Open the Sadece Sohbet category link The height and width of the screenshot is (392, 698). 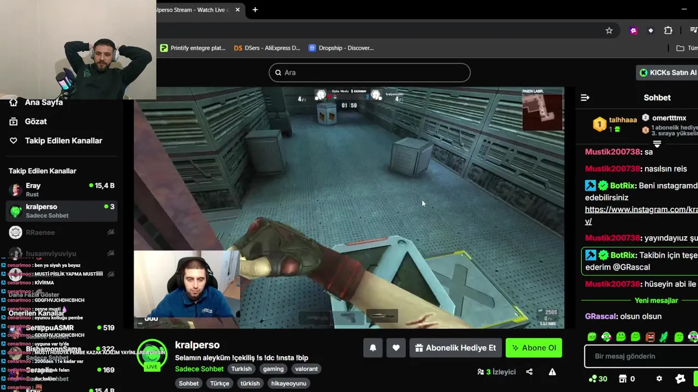199,369
